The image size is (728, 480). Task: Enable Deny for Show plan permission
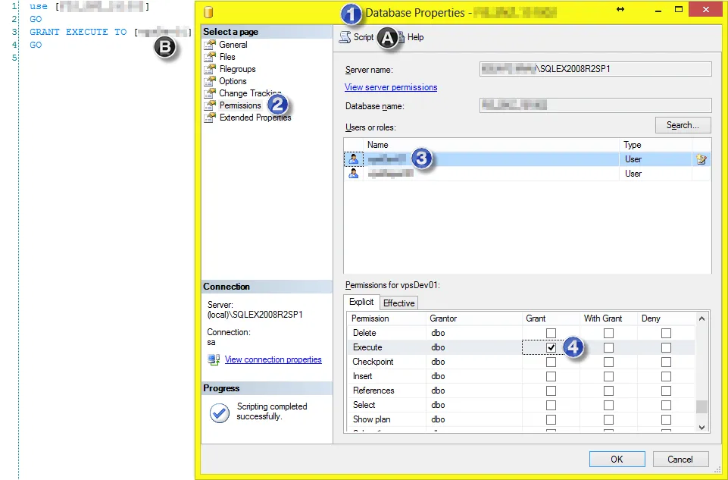click(x=666, y=419)
